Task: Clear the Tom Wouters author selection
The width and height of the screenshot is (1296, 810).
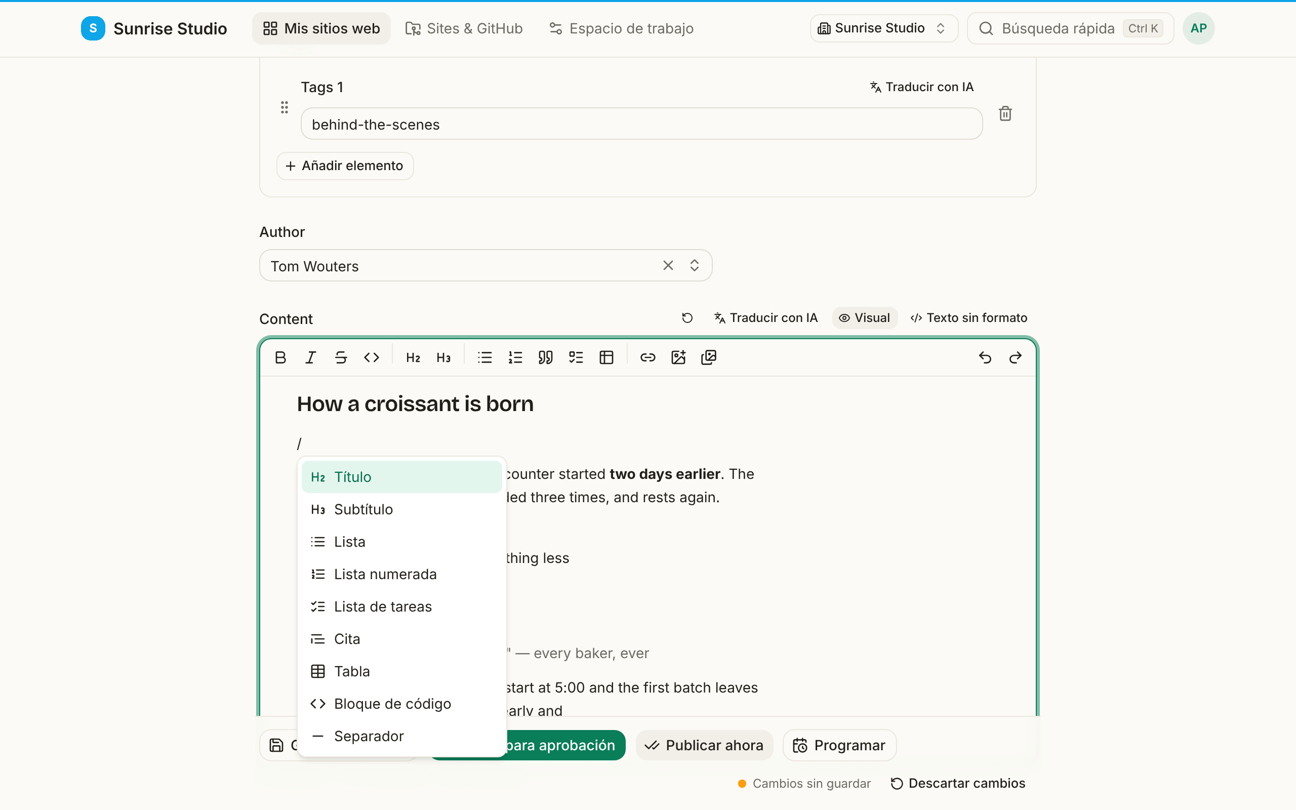Action: click(x=668, y=266)
